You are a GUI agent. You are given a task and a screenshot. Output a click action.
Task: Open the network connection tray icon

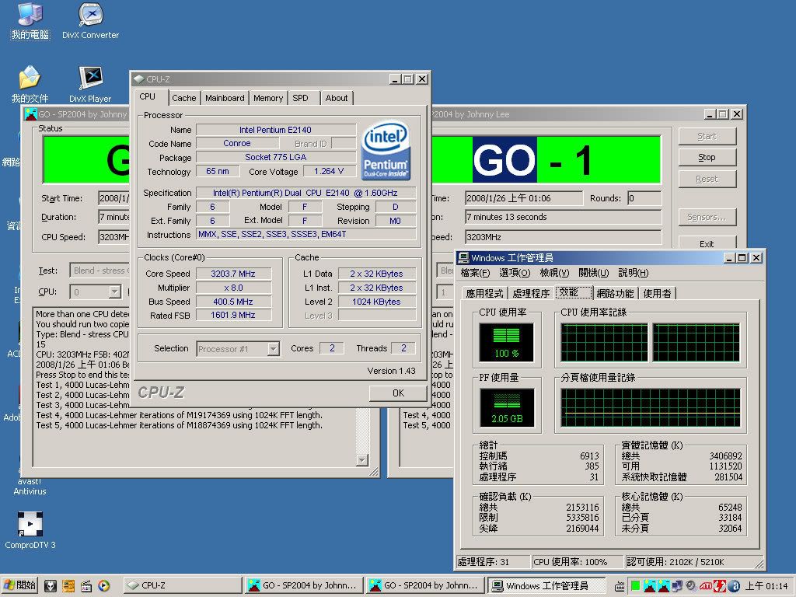click(677, 586)
